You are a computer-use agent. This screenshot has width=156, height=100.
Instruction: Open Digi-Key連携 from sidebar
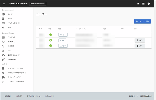tap(12, 59)
